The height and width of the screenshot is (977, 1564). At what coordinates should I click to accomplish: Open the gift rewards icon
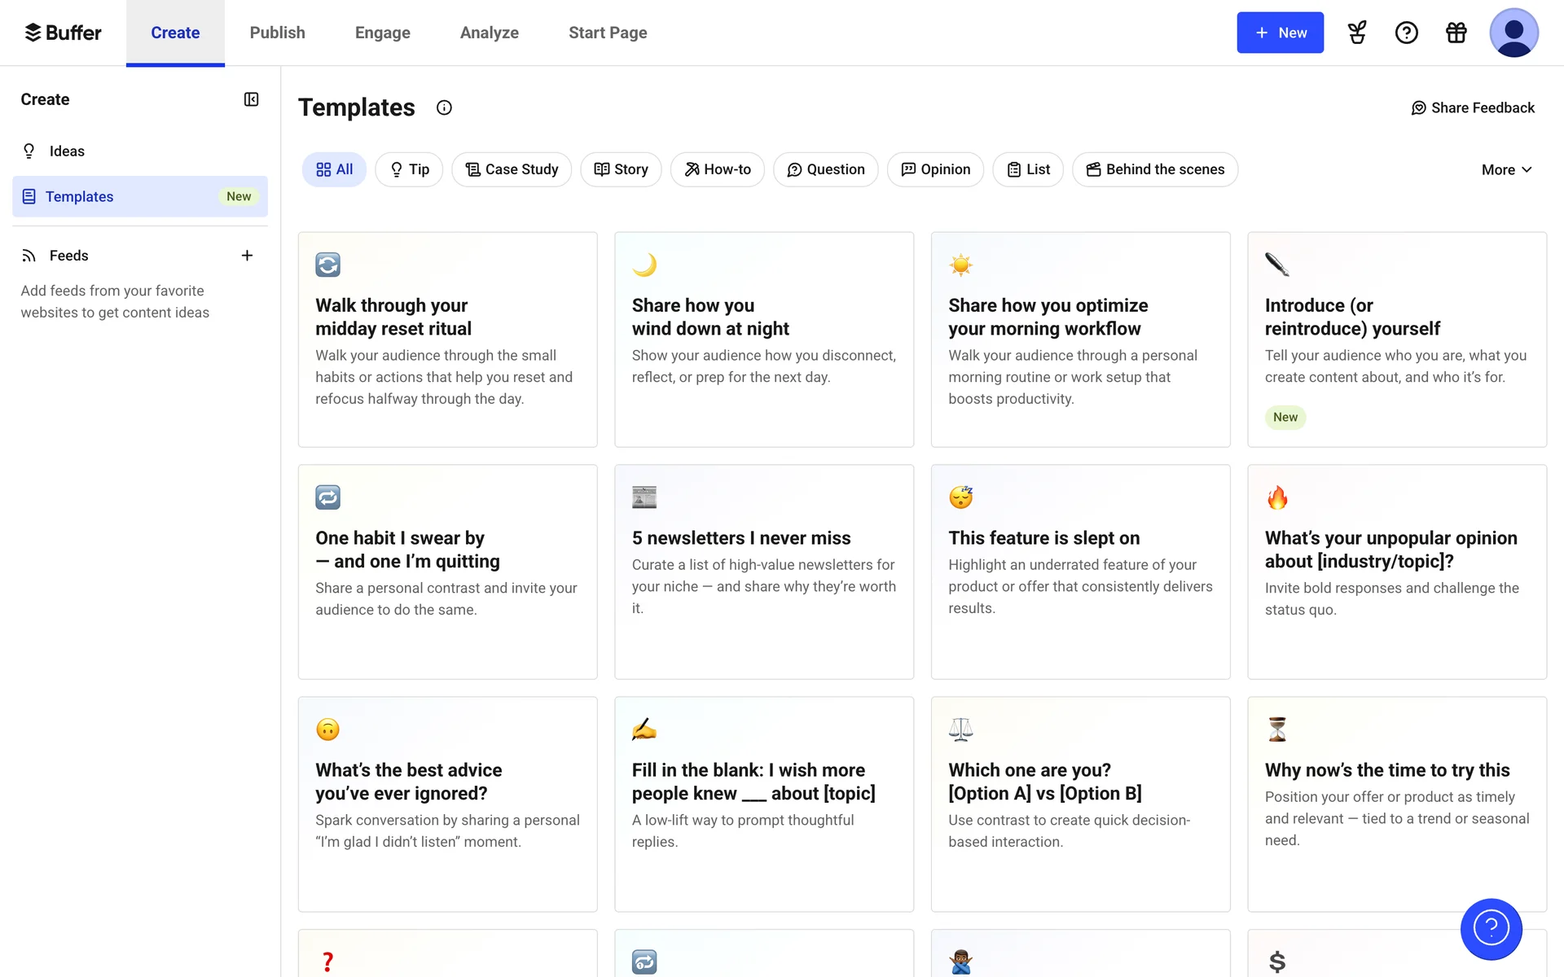[x=1456, y=33]
